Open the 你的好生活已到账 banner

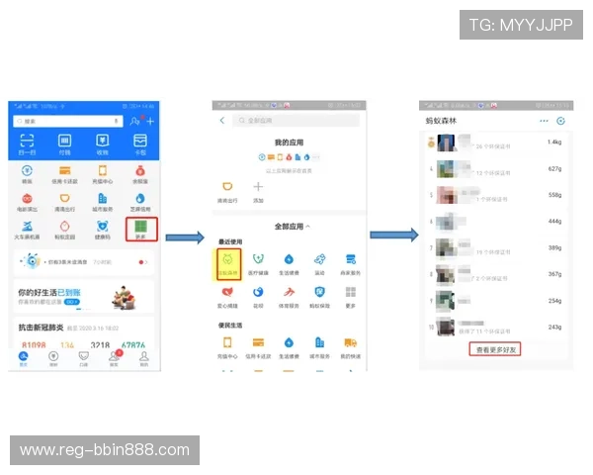point(84,297)
